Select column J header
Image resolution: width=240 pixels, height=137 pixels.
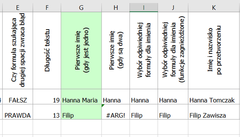point(173,8)
